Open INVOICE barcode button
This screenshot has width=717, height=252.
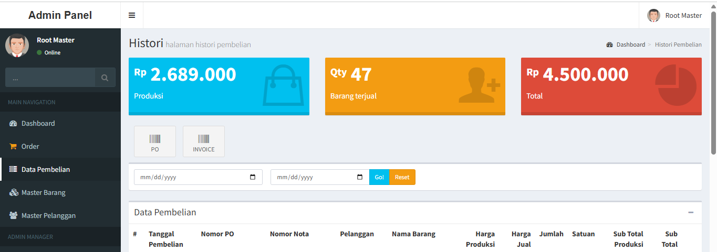[x=204, y=141]
